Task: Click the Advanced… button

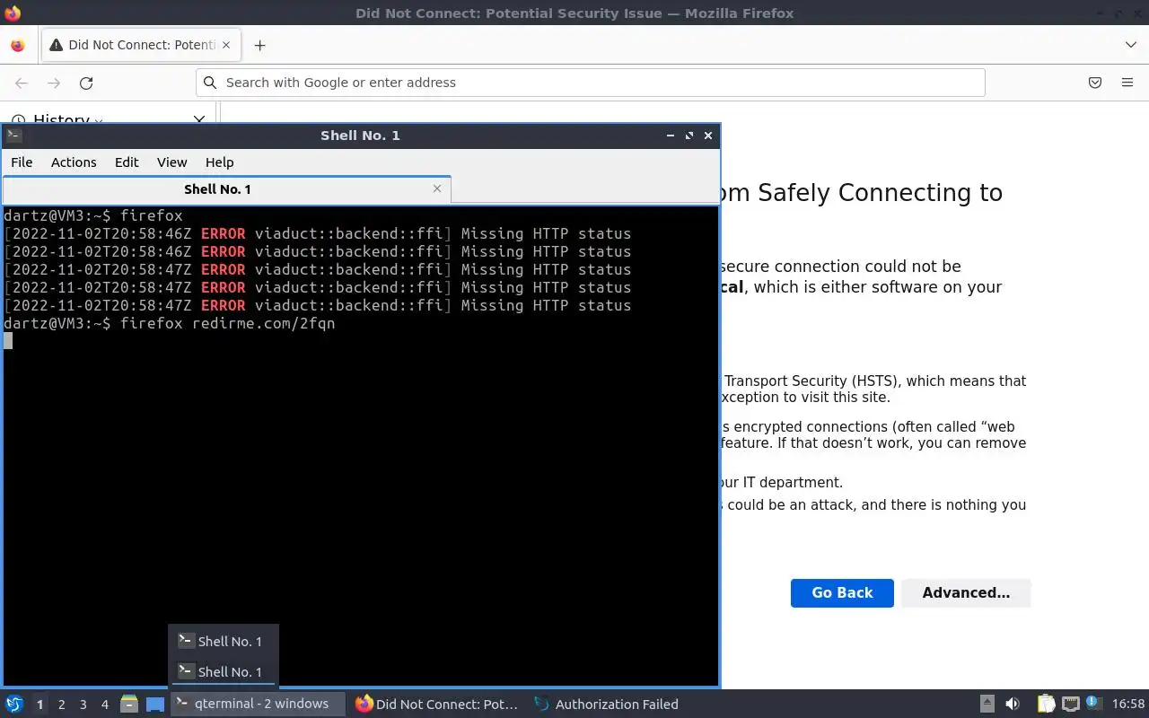Action: click(x=966, y=592)
